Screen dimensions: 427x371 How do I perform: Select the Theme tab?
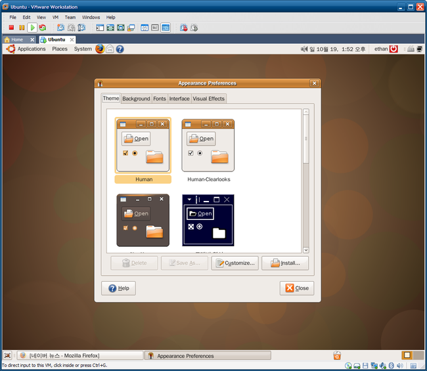[x=111, y=98]
